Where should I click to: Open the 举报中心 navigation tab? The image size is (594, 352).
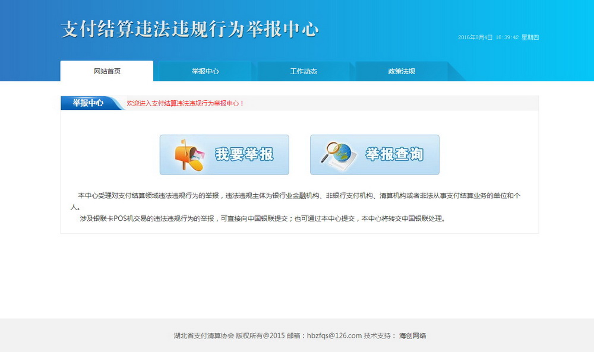click(205, 71)
